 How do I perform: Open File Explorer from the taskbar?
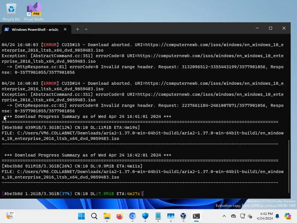(107, 216)
